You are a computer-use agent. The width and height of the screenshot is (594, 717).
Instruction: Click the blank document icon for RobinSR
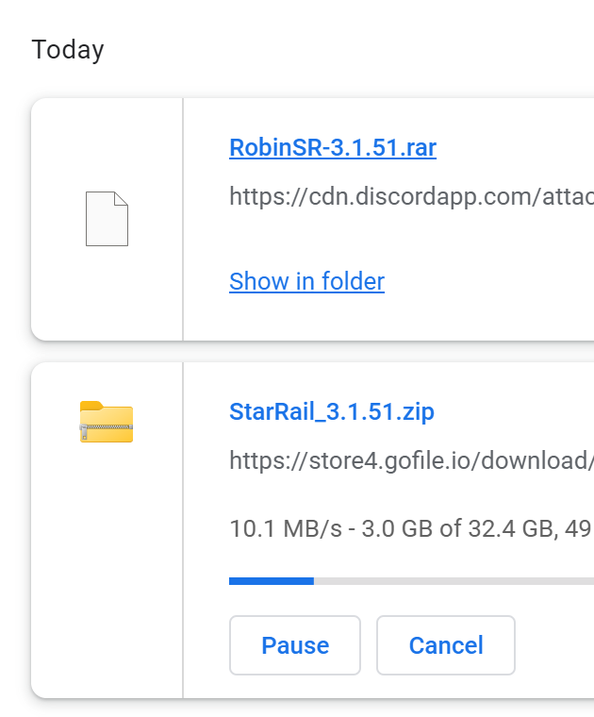[x=107, y=219]
